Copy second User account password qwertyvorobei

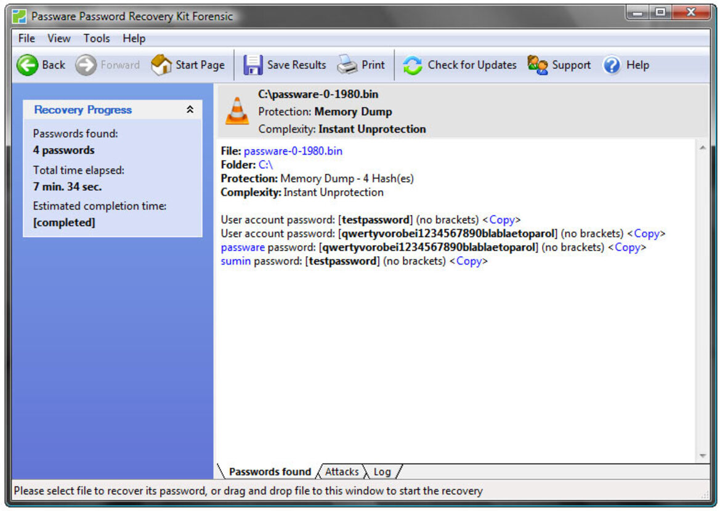tap(647, 234)
